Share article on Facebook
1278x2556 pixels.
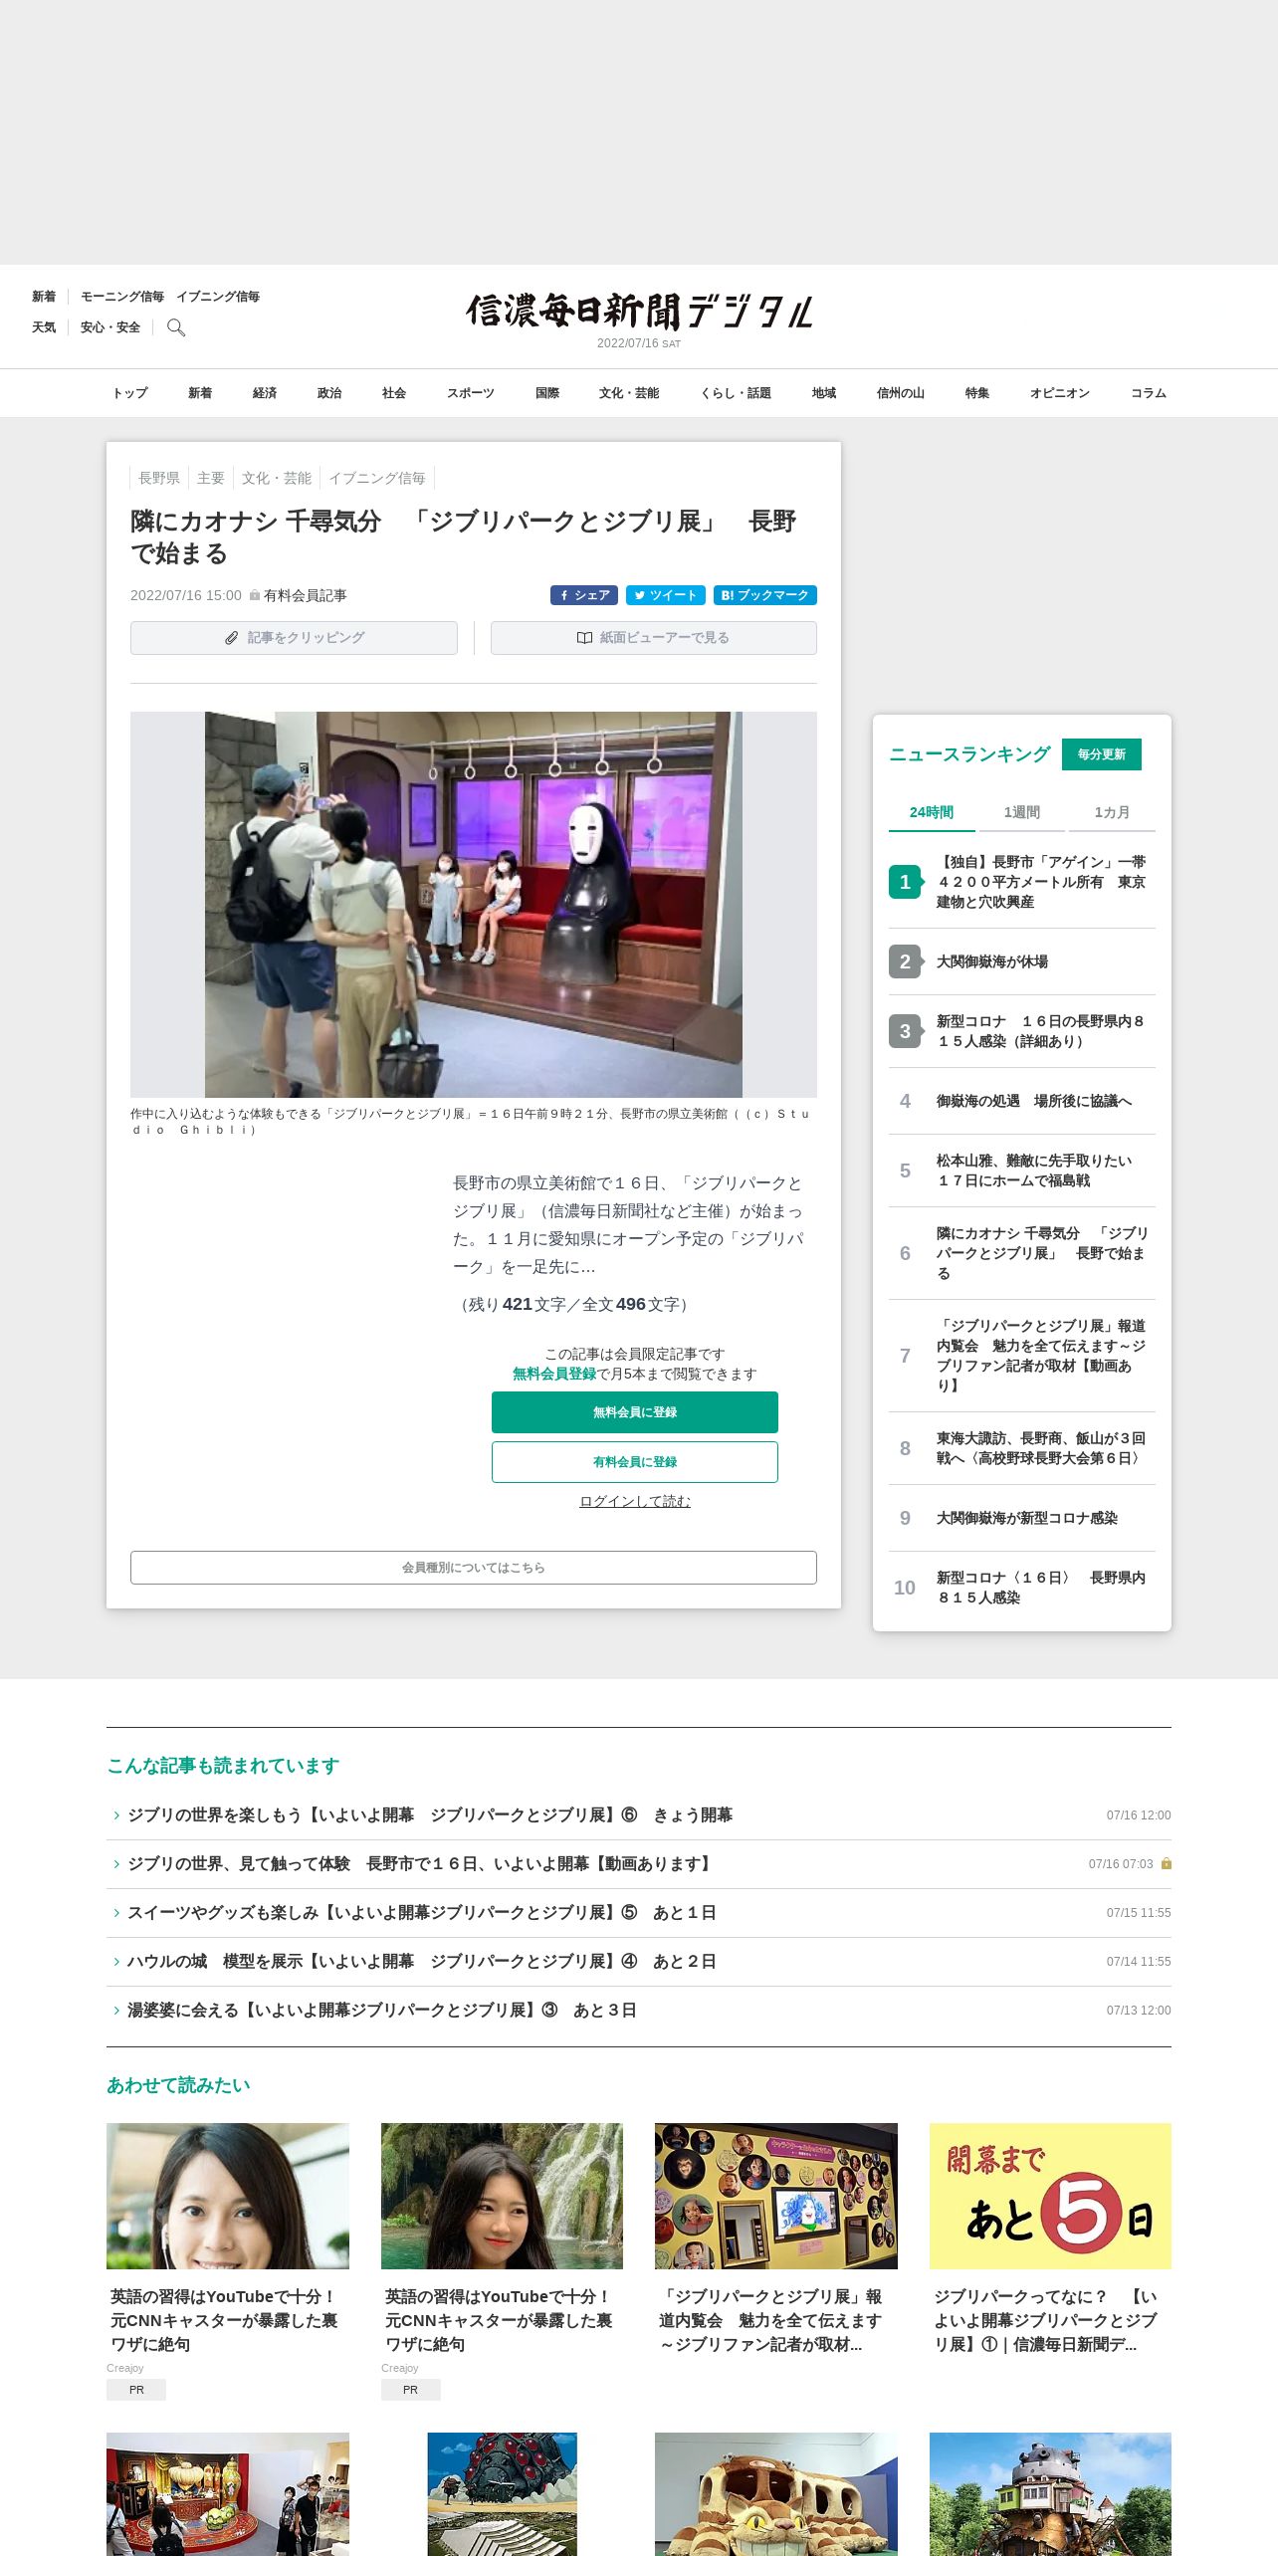coord(584,595)
